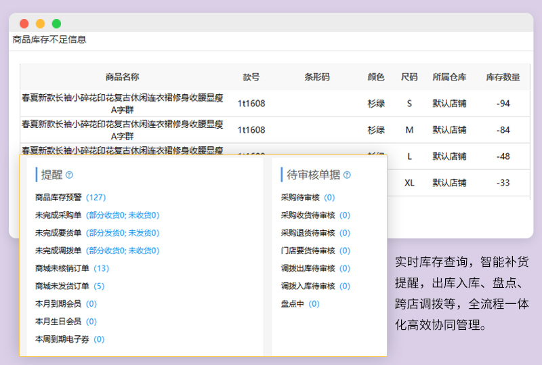This screenshot has height=365, width=542.
Task: Click the green maximize window button
Action: coord(56,24)
